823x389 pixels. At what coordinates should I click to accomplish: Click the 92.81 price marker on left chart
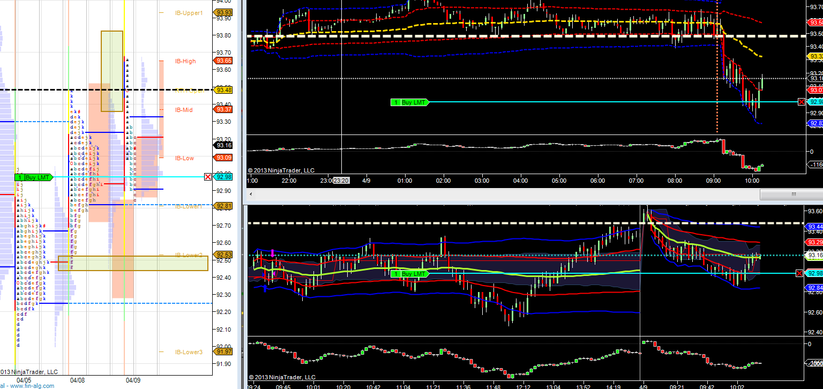pyautogui.click(x=223, y=206)
